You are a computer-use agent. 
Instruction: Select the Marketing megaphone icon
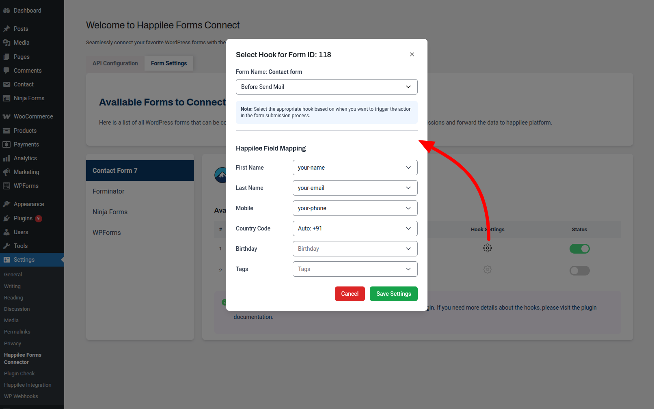pyautogui.click(x=6, y=172)
